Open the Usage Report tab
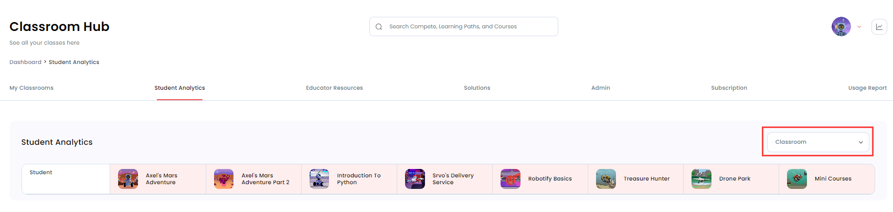Screen dimensions: 893x212 (867, 88)
